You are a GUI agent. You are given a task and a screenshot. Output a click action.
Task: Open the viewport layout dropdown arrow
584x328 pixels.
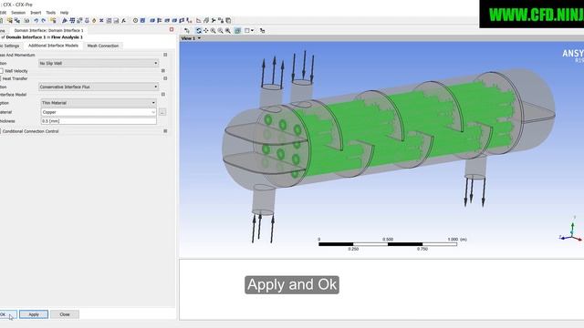[x=253, y=30]
